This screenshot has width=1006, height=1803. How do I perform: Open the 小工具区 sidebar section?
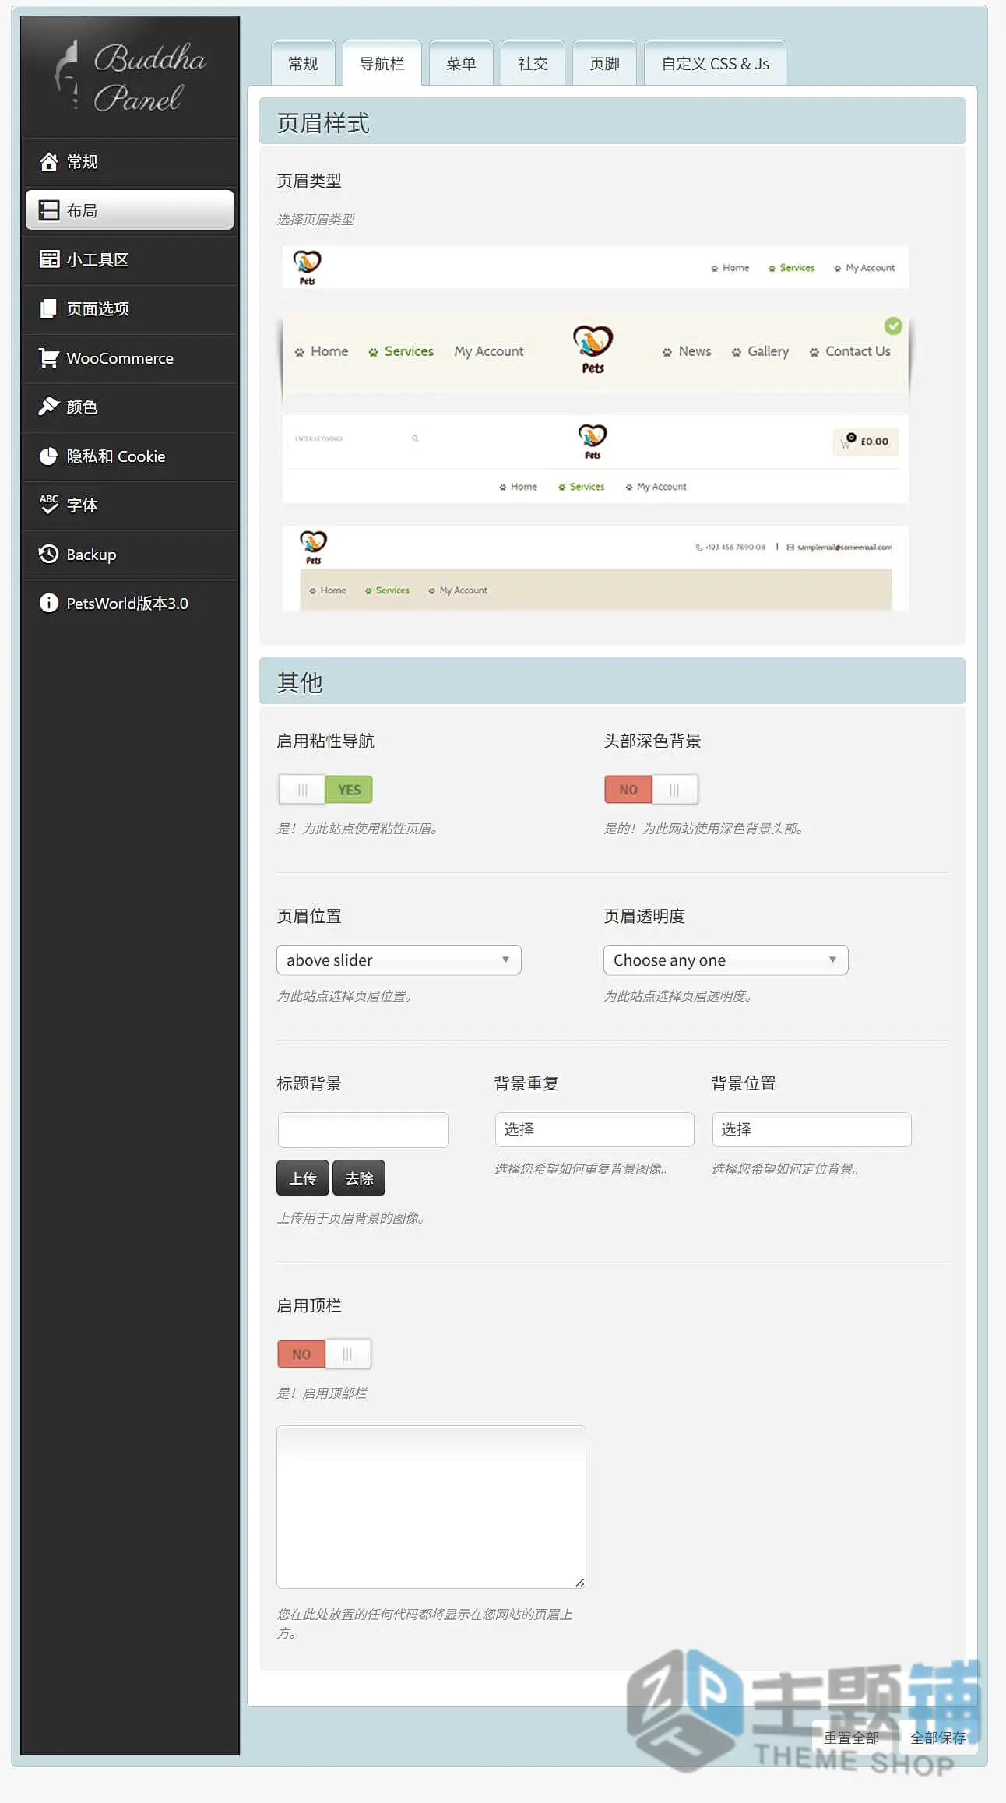tap(129, 259)
